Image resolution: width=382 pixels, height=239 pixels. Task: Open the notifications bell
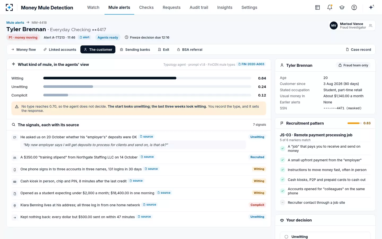[330, 7]
